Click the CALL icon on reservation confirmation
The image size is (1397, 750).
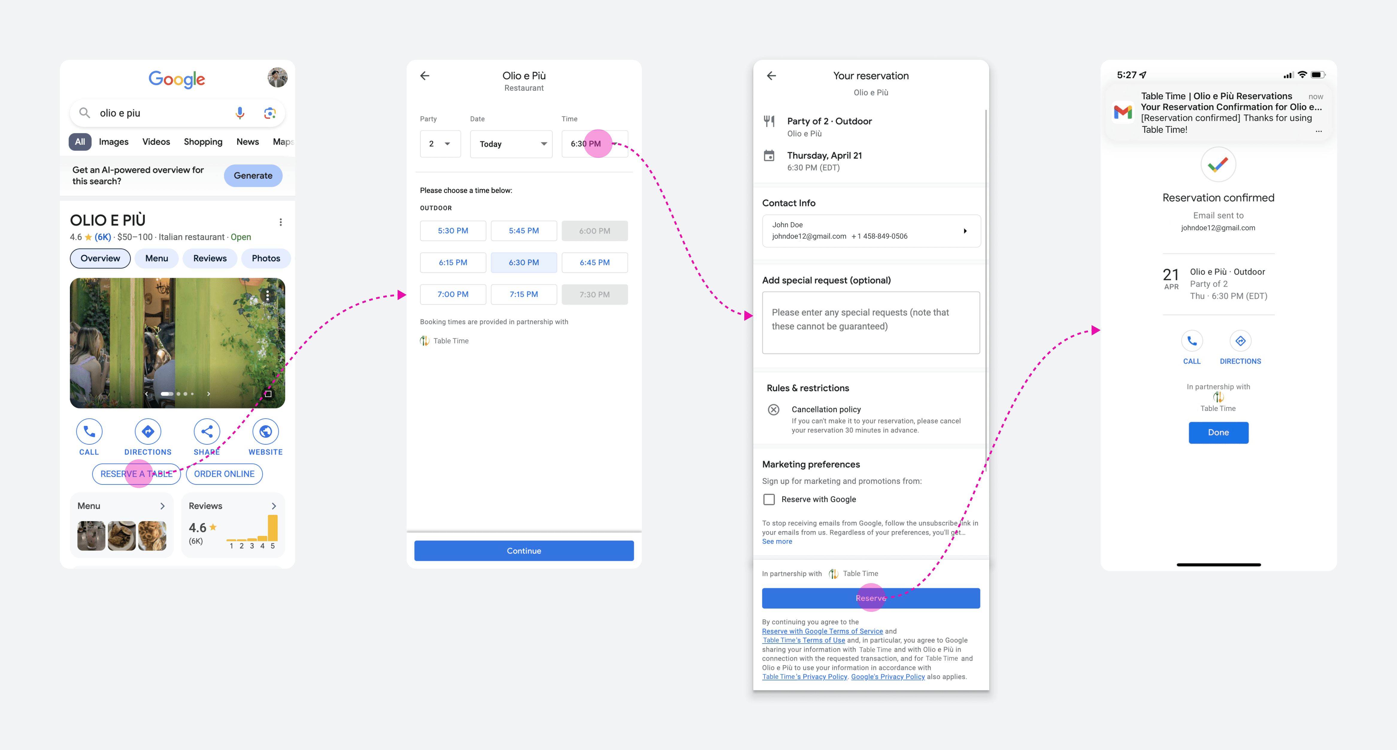(1192, 343)
